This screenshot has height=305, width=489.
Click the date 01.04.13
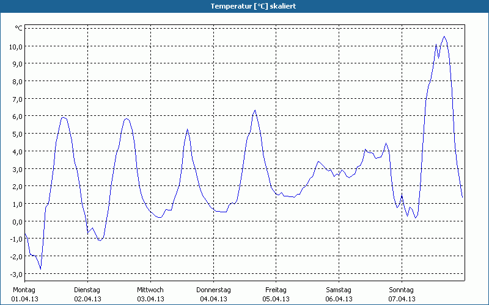(24, 299)
